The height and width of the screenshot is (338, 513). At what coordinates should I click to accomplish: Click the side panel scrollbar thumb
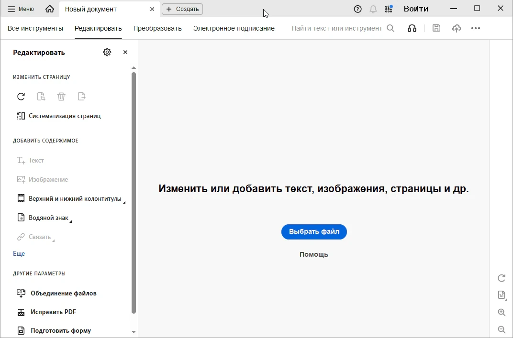click(134, 193)
